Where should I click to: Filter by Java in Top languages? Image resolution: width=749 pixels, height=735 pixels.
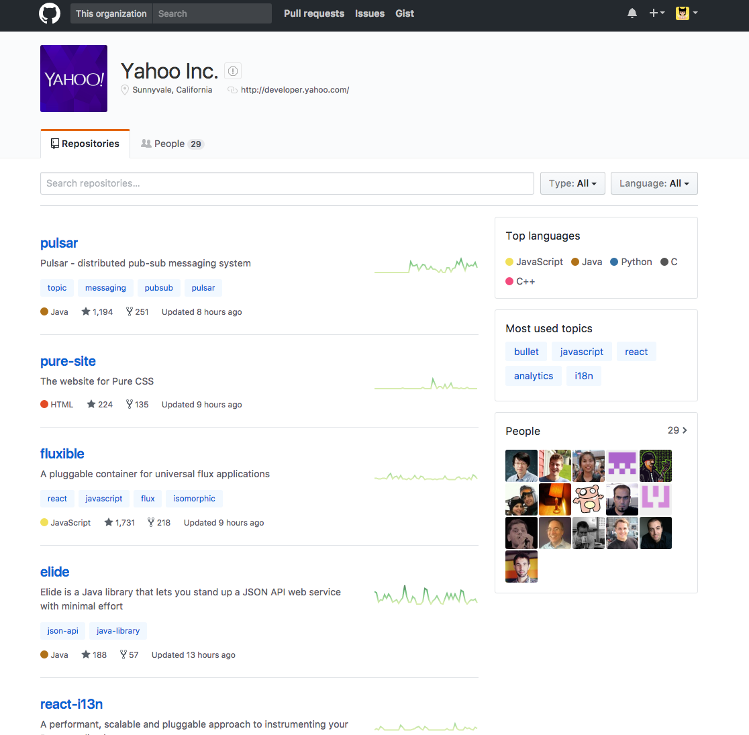[x=587, y=262]
